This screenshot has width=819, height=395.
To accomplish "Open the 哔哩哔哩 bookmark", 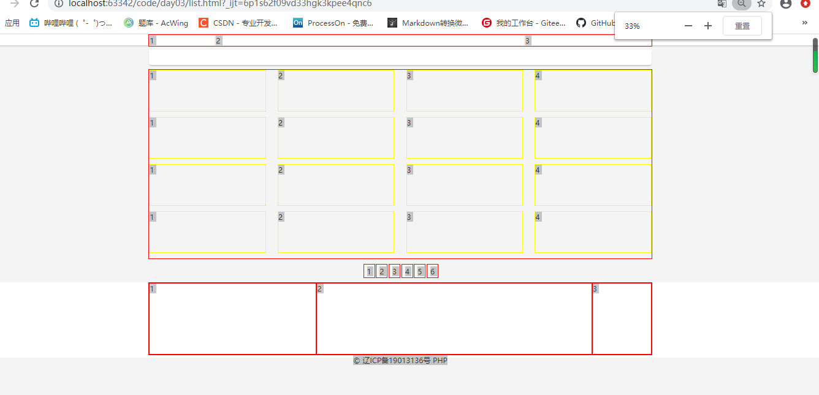I will (69, 23).
